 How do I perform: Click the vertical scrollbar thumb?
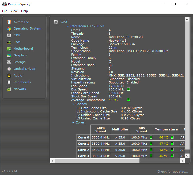pos(187,86)
